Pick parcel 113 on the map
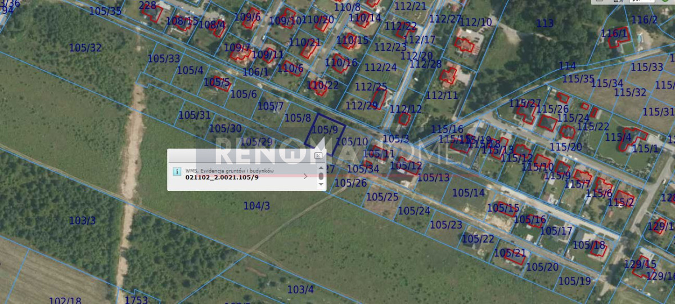Screen dimensions: 675x304 tap(544, 24)
